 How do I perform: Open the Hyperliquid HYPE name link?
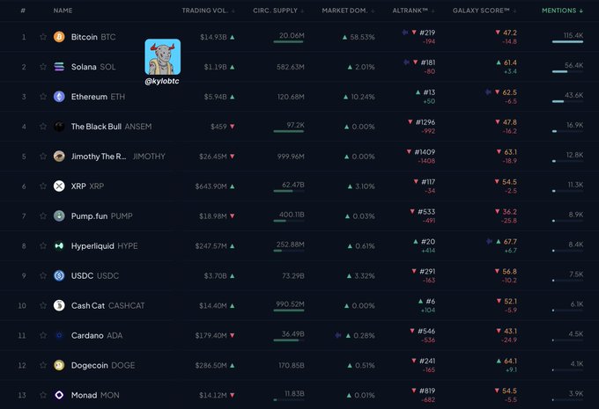click(x=104, y=245)
